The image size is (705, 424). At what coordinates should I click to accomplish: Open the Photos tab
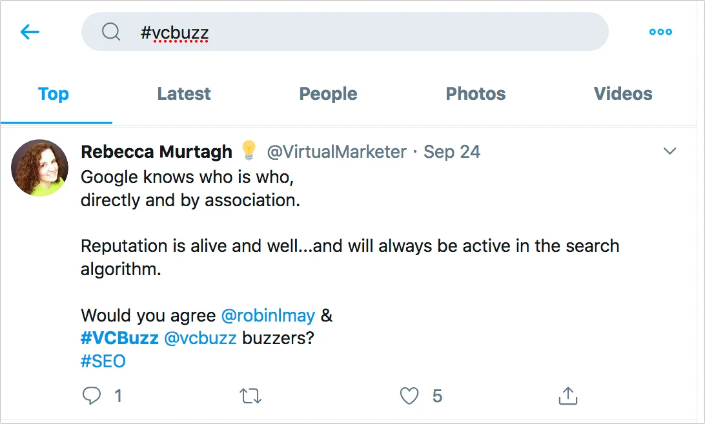[x=475, y=94]
